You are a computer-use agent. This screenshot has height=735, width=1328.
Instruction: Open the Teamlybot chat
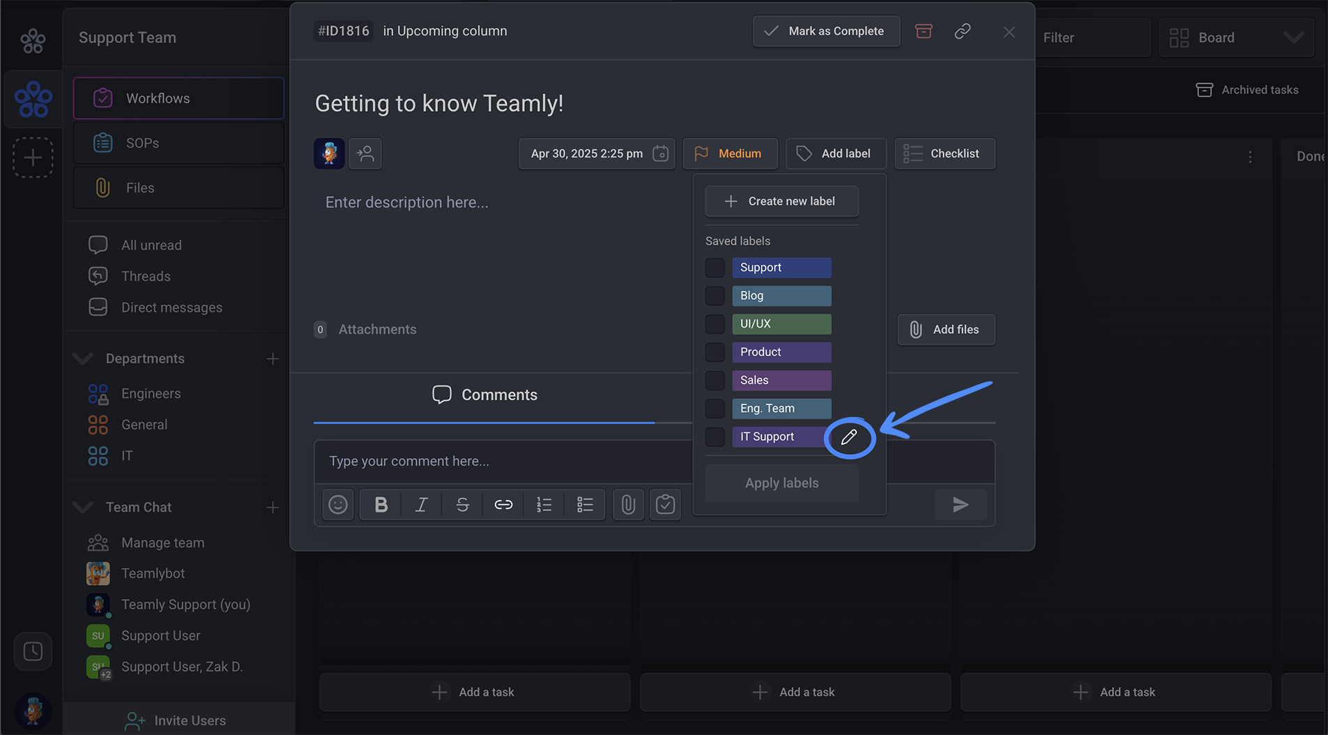(x=153, y=573)
